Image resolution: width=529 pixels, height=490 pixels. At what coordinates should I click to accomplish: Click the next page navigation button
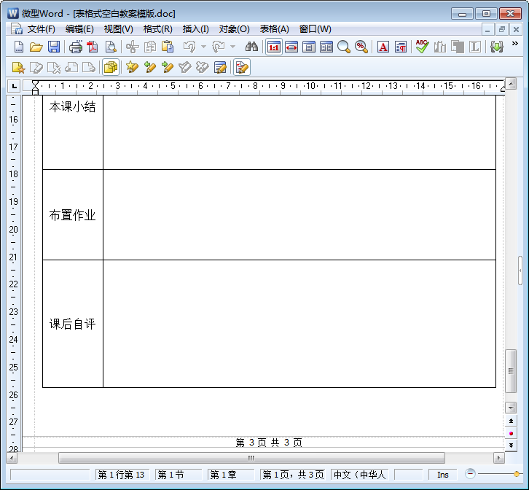point(511,445)
